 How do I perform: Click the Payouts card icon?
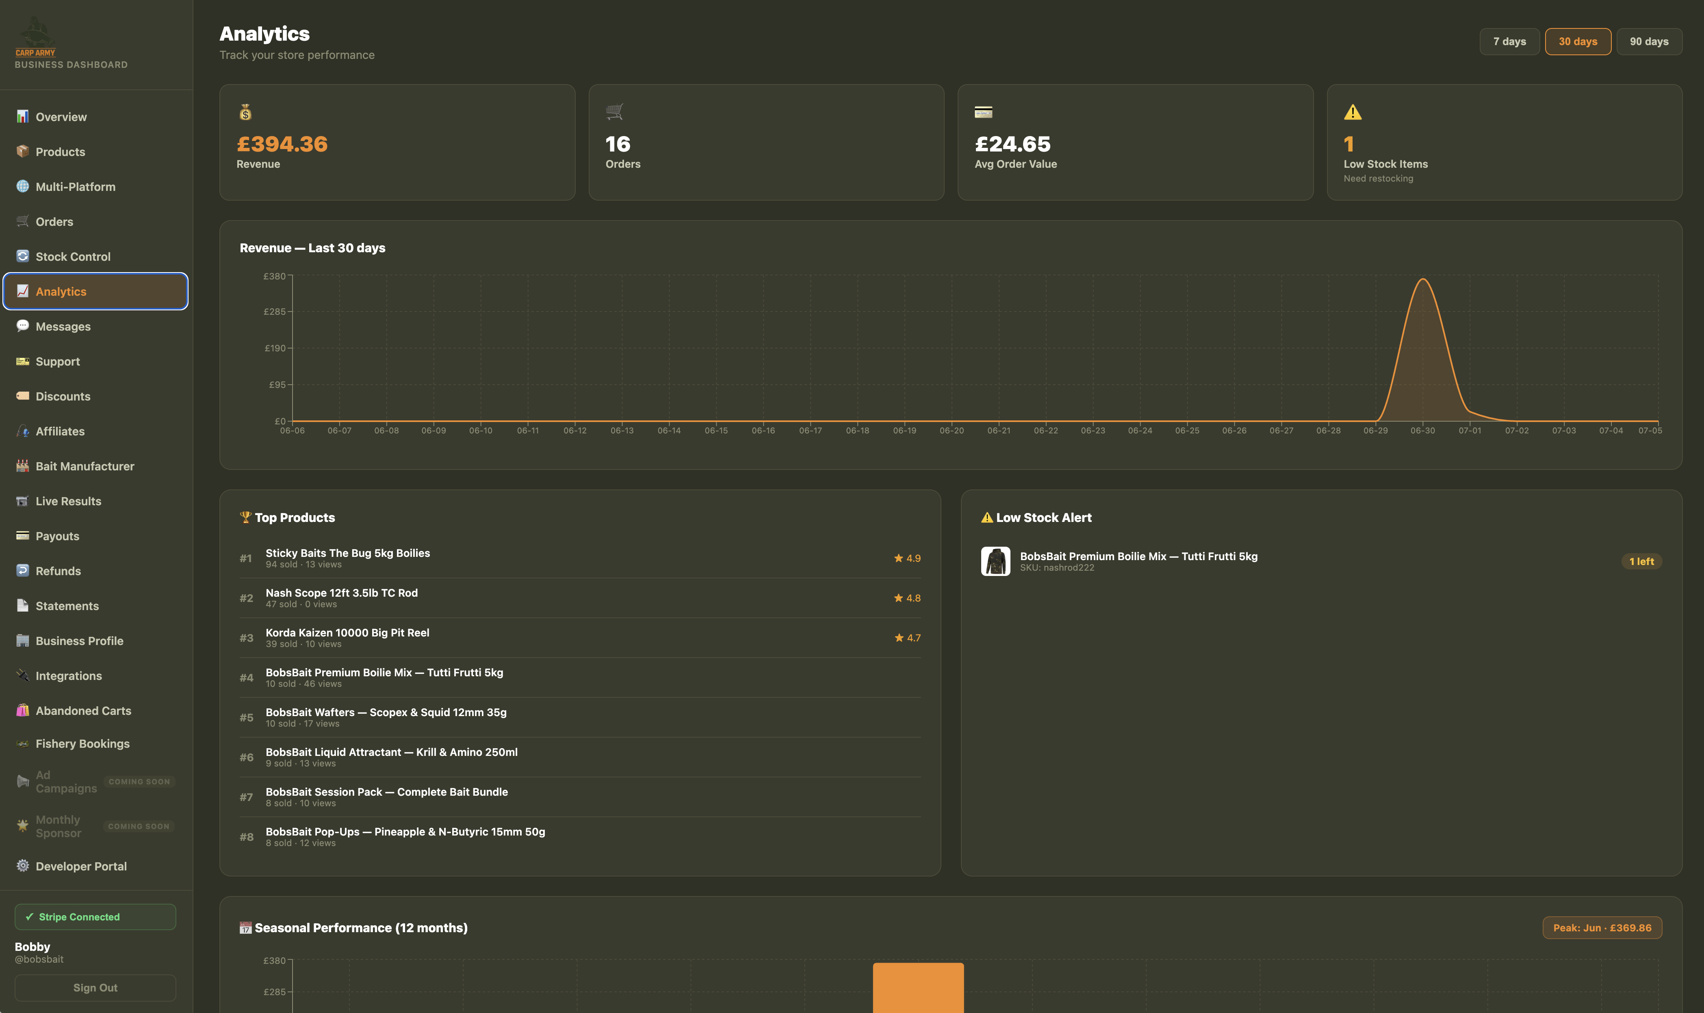(22, 536)
